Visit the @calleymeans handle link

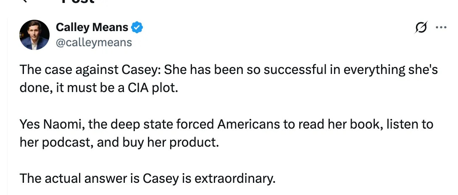pos(94,43)
